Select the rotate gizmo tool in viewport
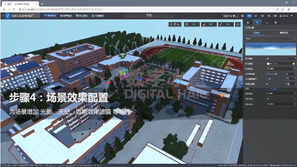This screenshot has width=297, height=167. [175, 24]
